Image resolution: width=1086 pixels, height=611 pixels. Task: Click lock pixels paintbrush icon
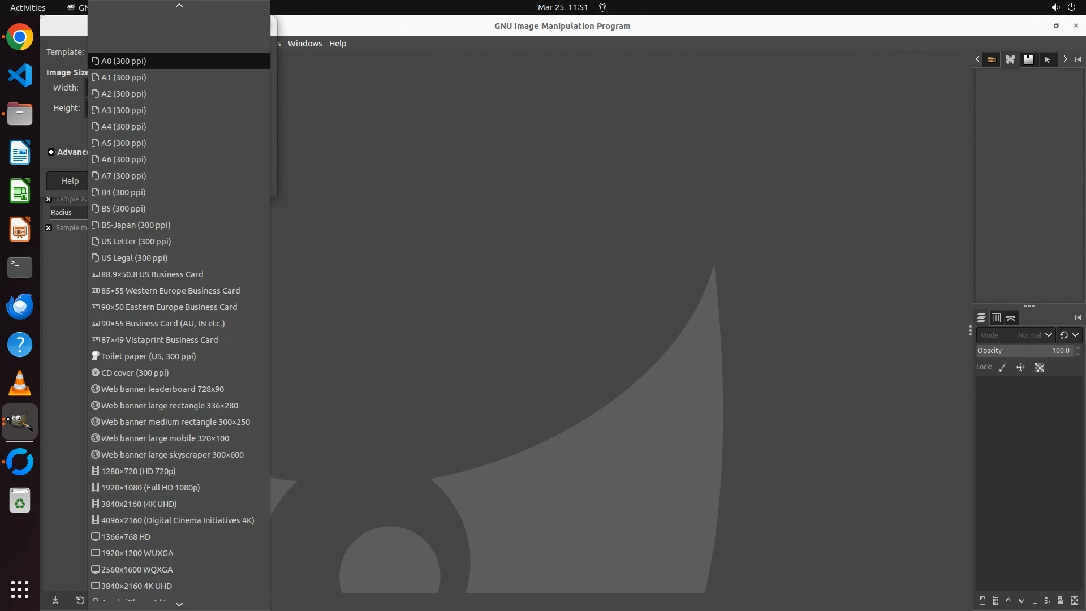[1002, 368]
